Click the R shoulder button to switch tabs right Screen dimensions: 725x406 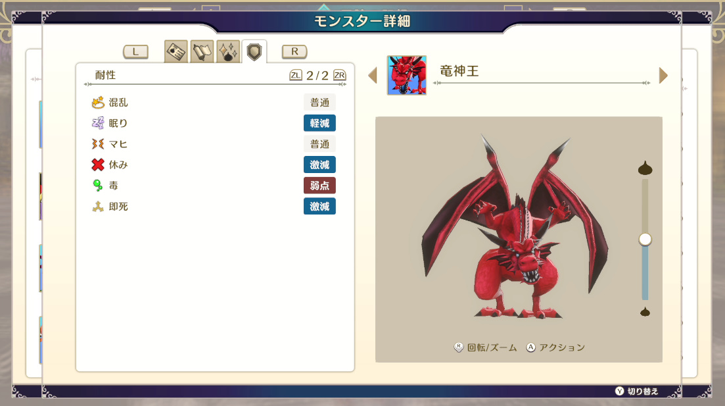pos(294,51)
